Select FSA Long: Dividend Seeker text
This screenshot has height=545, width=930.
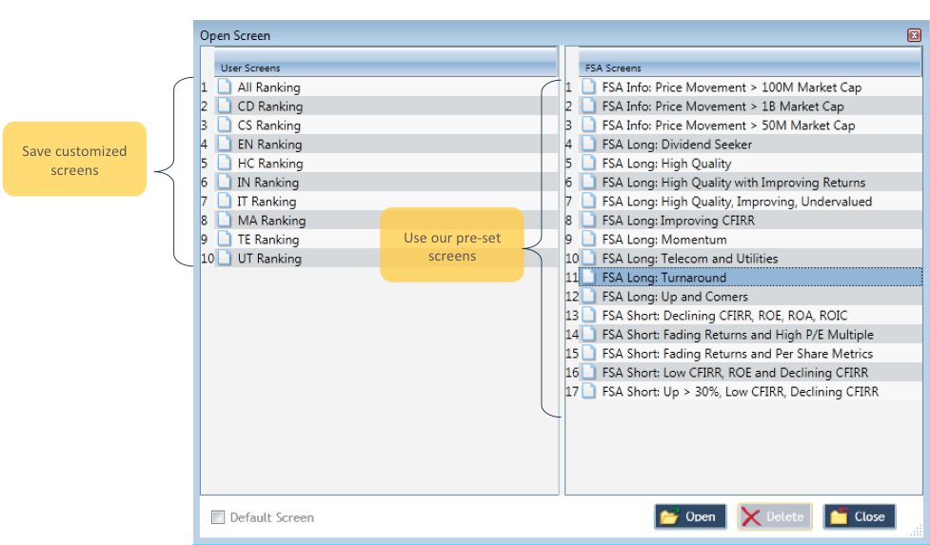677,145
